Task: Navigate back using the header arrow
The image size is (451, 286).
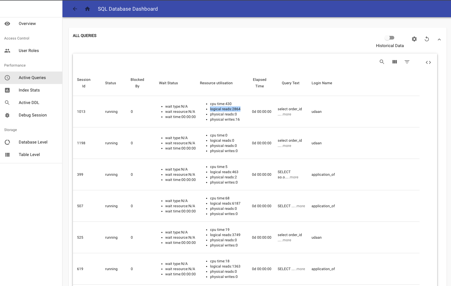Action: coord(75,9)
